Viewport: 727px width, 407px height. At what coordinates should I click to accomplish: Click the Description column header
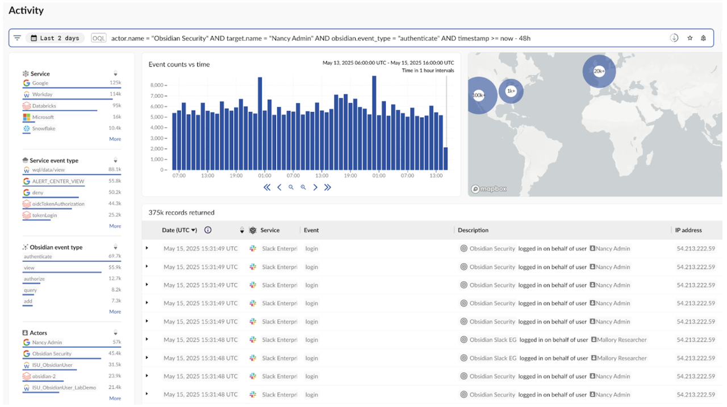coord(473,230)
